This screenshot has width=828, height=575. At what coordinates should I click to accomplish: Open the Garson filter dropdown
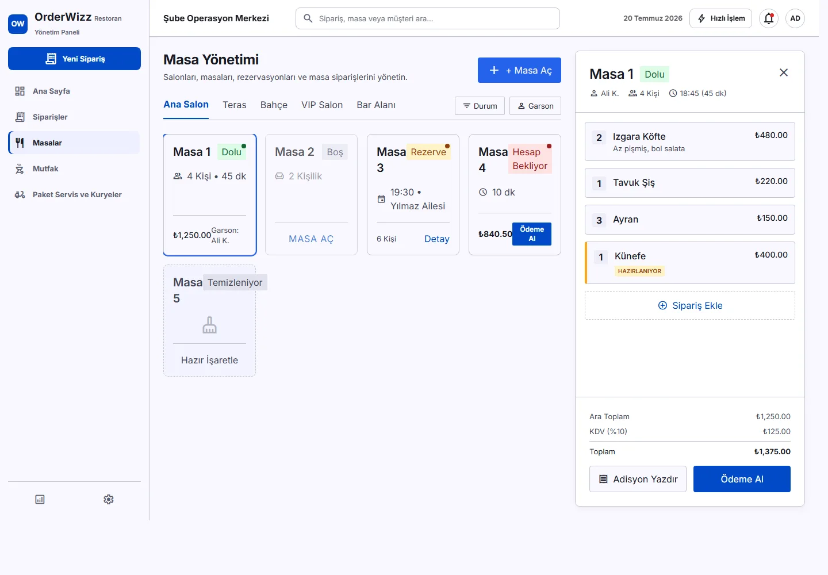click(535, 106)
